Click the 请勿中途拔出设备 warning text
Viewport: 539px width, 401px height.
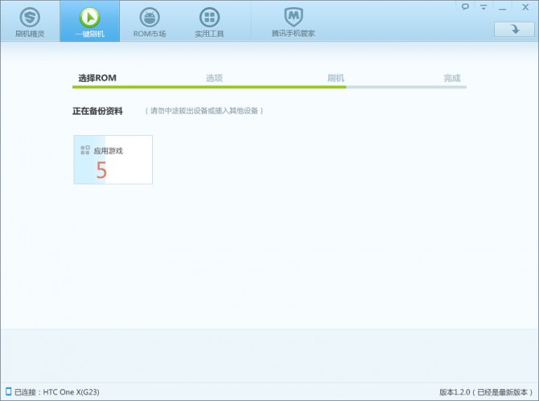pyautogui.click(x=204, y=111)
